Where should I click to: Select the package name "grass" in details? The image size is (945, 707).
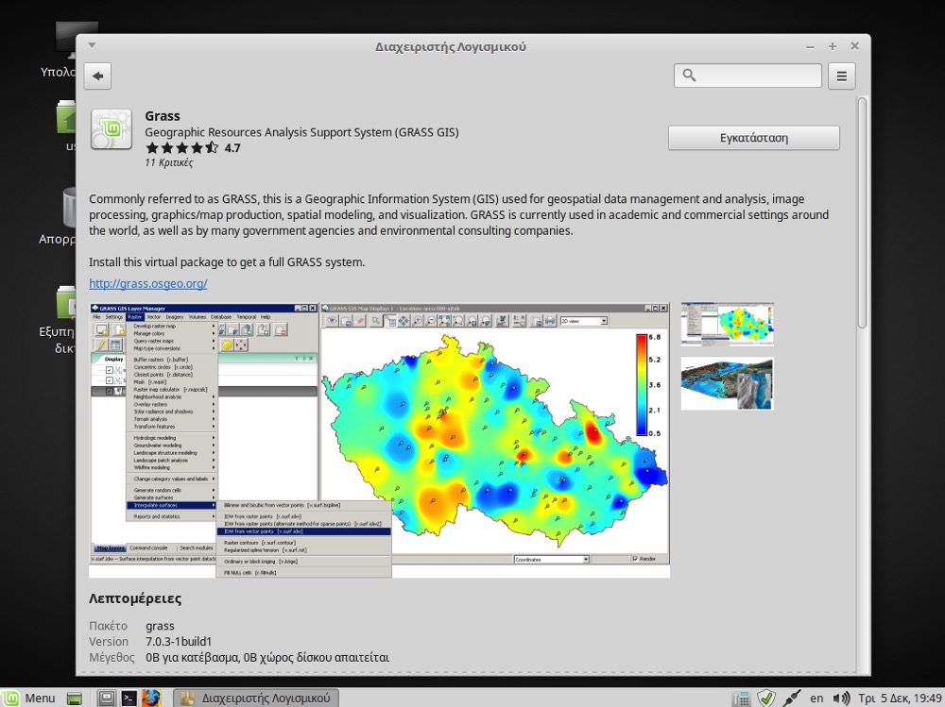(x=160, y=627)
